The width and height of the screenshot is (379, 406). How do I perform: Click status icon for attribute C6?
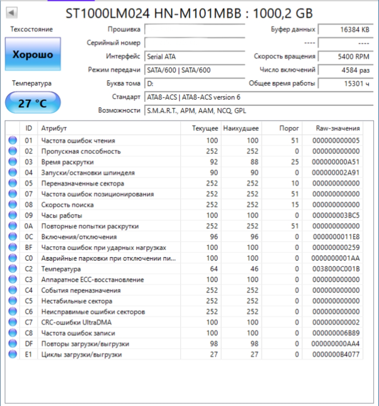tap(12, 311)
